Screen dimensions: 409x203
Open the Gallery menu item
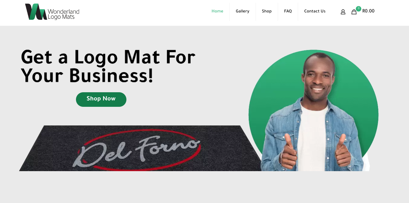[242, 11]
